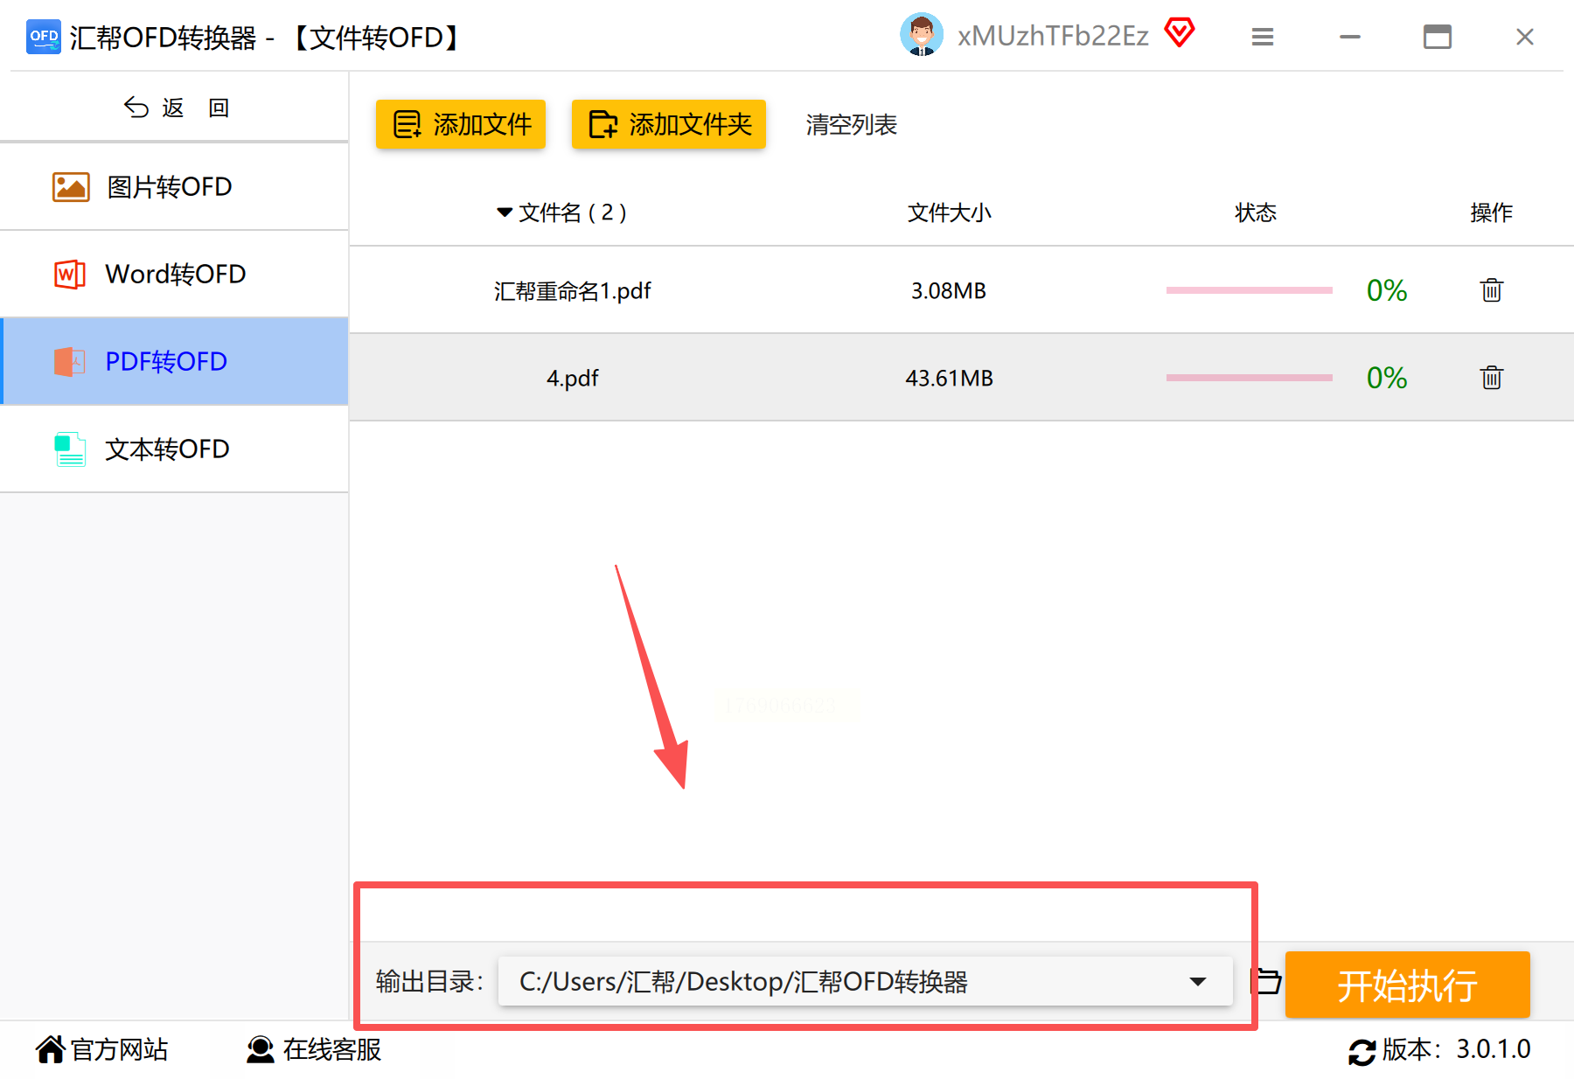The height and width of the screenshot is (1079, 1574).
Task: Click the version number 3.0.1.0
Action: coord(1494,1049)
